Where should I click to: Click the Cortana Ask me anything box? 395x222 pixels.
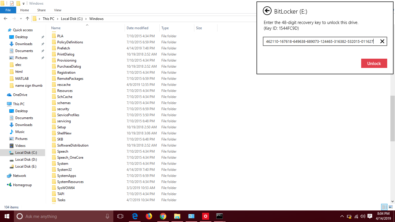click(x=64, y=216)
